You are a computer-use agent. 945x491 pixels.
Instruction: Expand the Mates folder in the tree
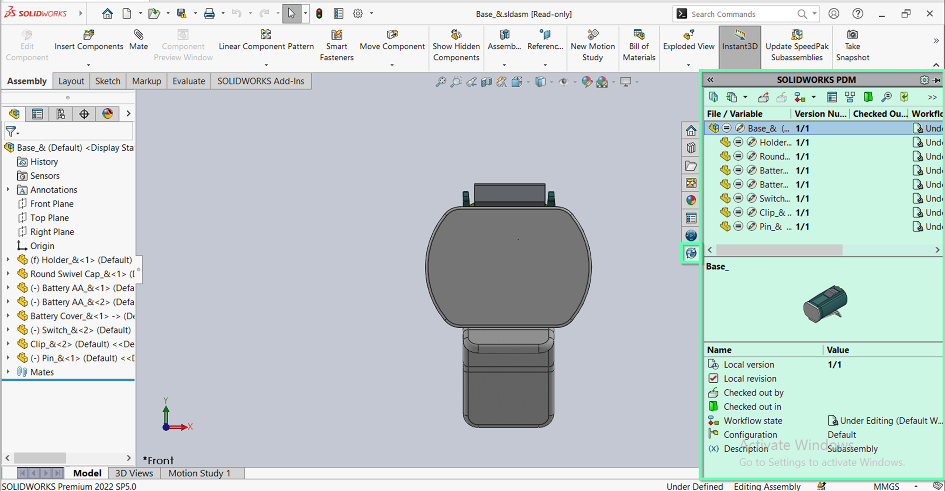pos(8,372)
